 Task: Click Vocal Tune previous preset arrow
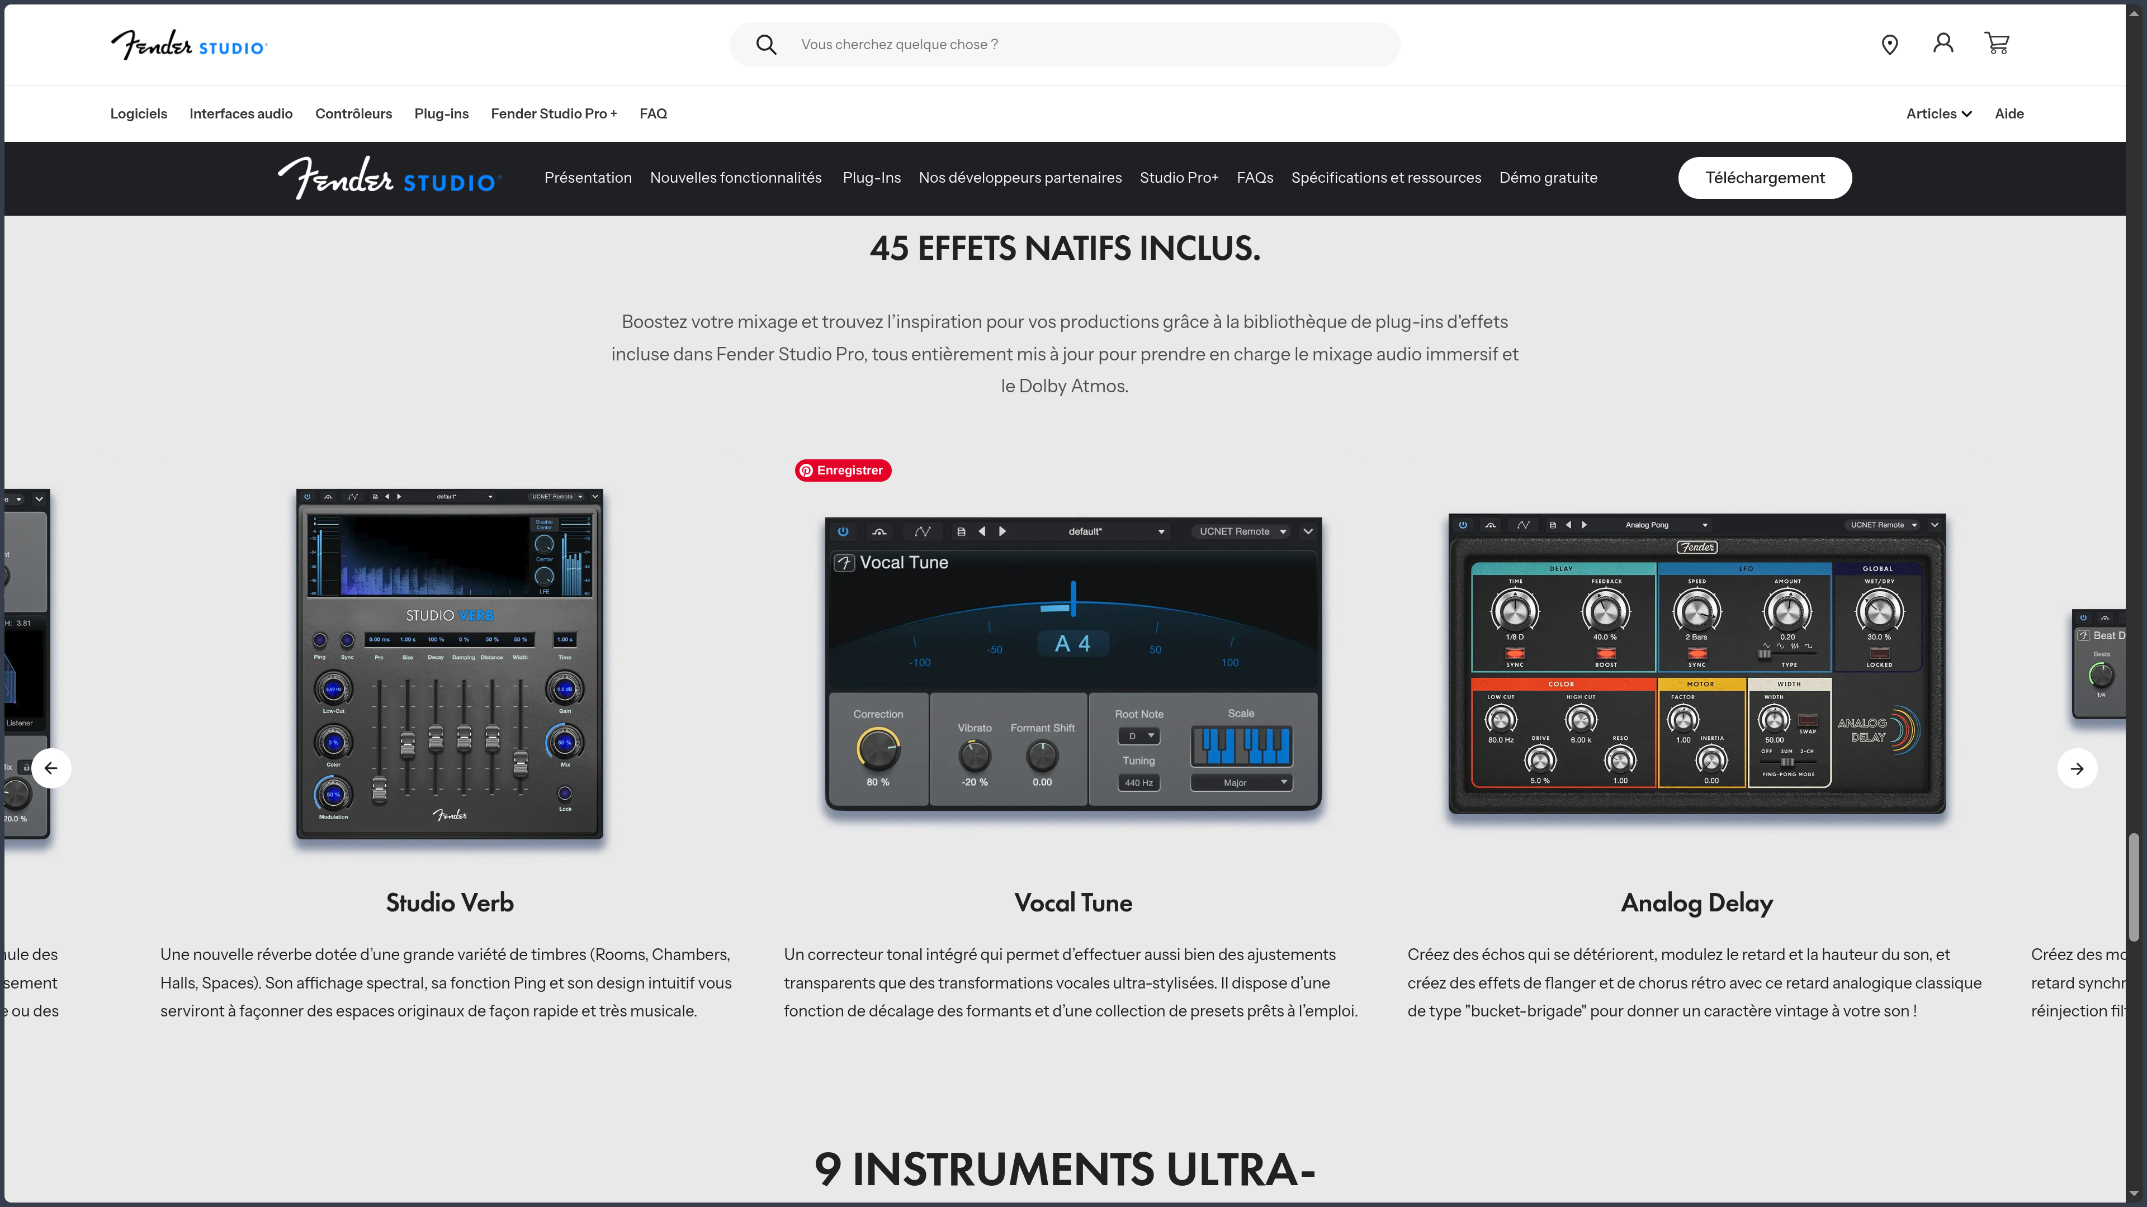[x=982, y=531]
